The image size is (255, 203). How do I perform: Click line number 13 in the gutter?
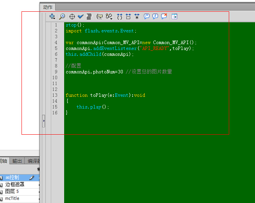(55, 95)
